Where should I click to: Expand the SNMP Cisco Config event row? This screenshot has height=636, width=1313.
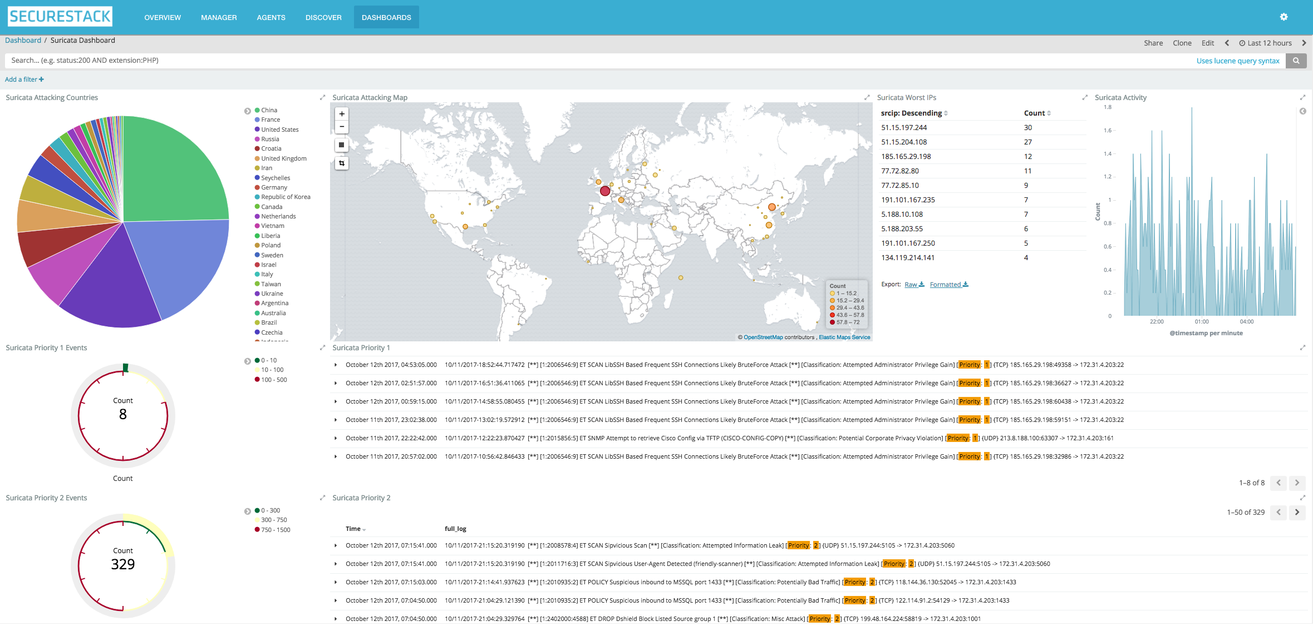click(336, 438)
